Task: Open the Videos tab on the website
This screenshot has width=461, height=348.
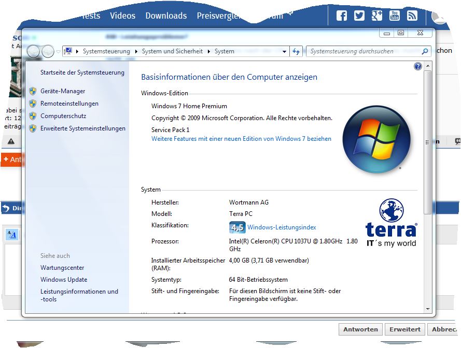Action: pyautogui.click(x=122, y=16)
